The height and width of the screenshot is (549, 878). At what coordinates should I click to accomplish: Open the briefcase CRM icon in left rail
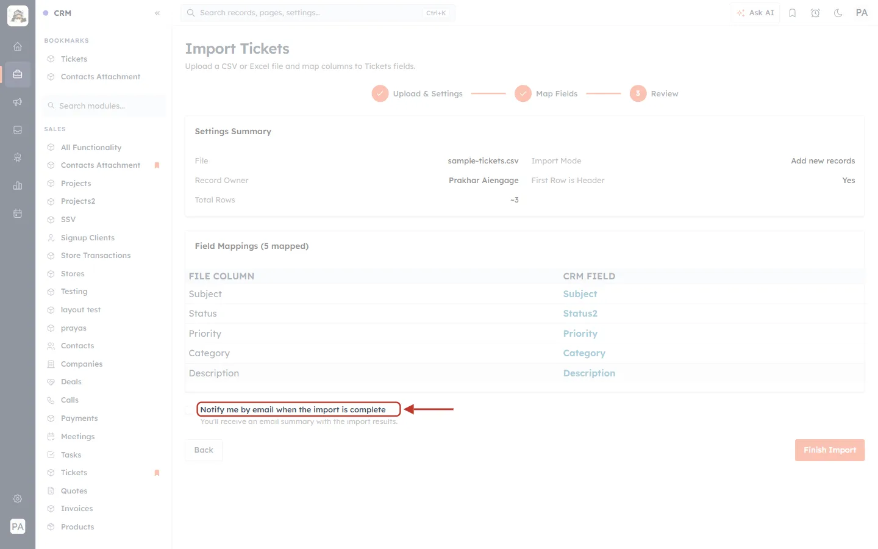18,74
